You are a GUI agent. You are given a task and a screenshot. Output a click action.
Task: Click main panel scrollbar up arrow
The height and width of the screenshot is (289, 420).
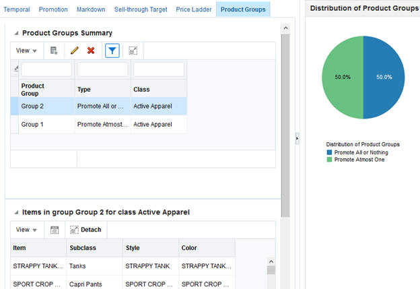tap(285, 28)
